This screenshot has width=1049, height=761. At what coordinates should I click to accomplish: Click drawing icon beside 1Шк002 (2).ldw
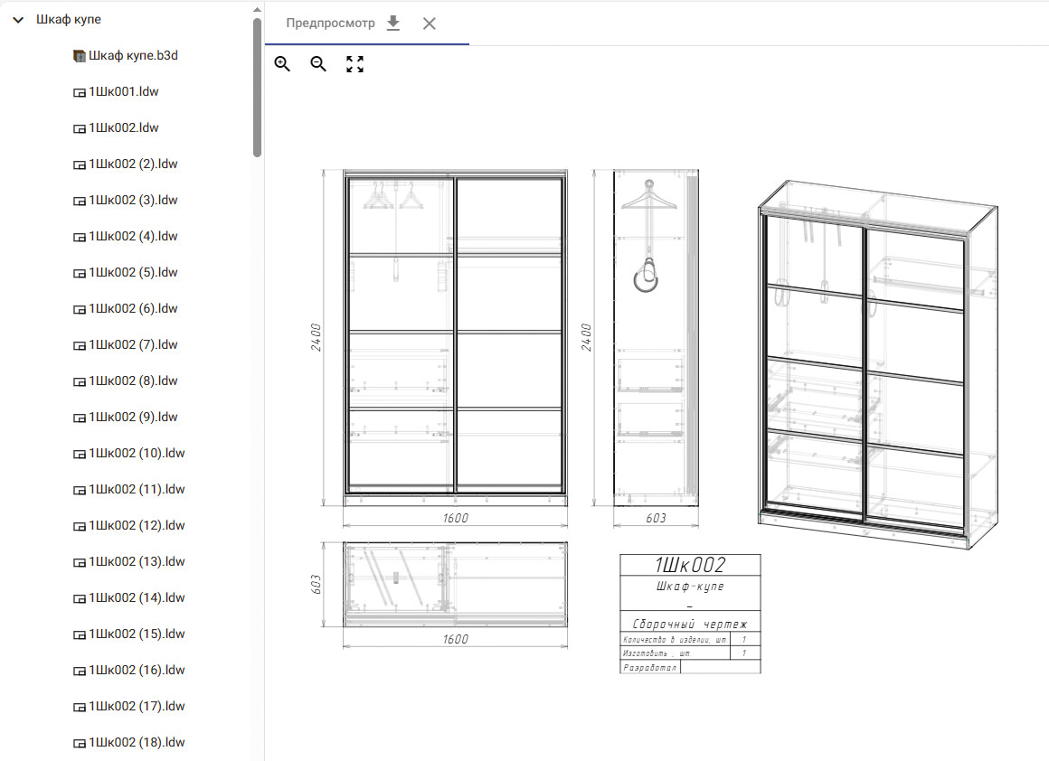tap(79, 165)
